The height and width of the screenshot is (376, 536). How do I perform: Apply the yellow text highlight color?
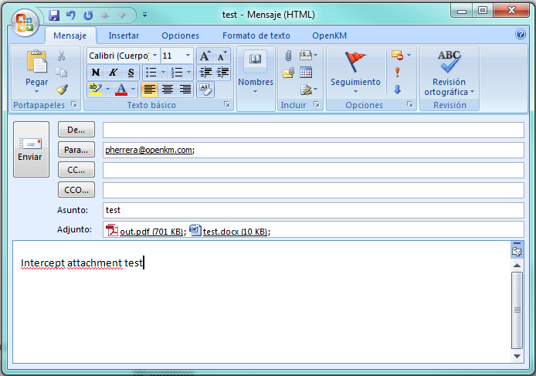point(95,90)
